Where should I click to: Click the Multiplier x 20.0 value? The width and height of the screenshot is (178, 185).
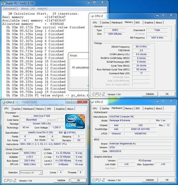(x=30, y=157)
